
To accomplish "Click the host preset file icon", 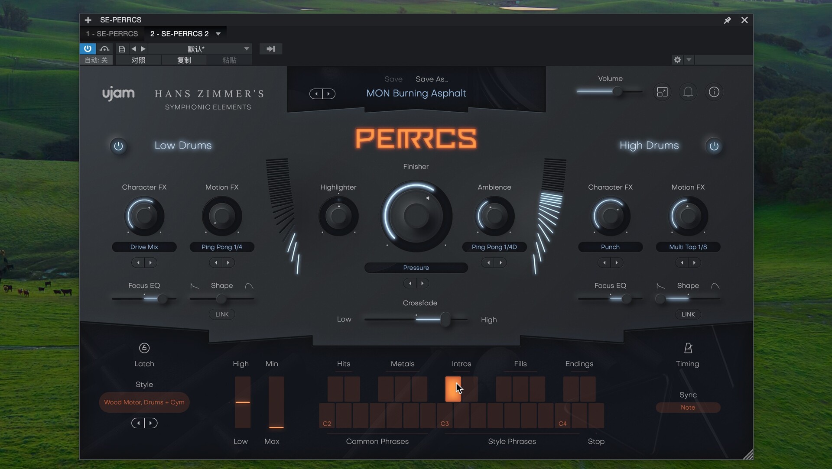I will (122, 49).
